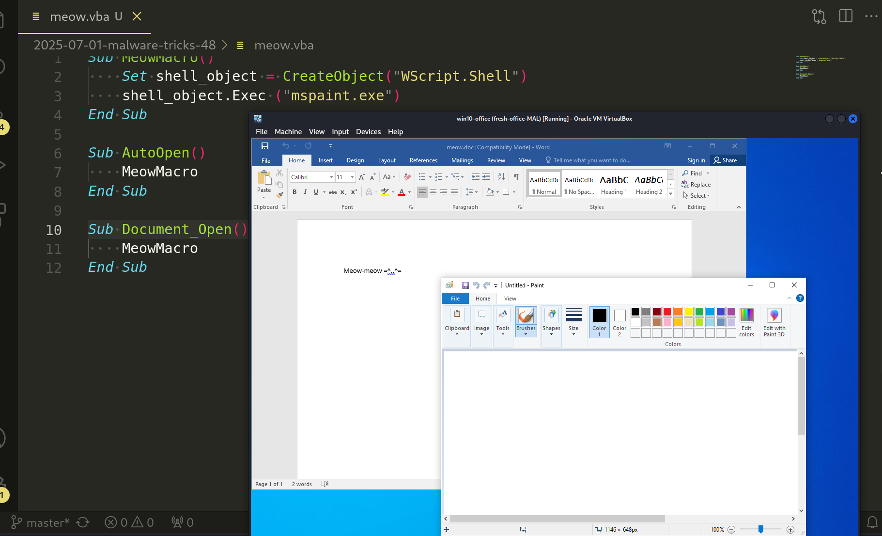Viewport: 882px width, 536px height.
Task: Click Justify alignment icon in Word
Action: (454, 192)
